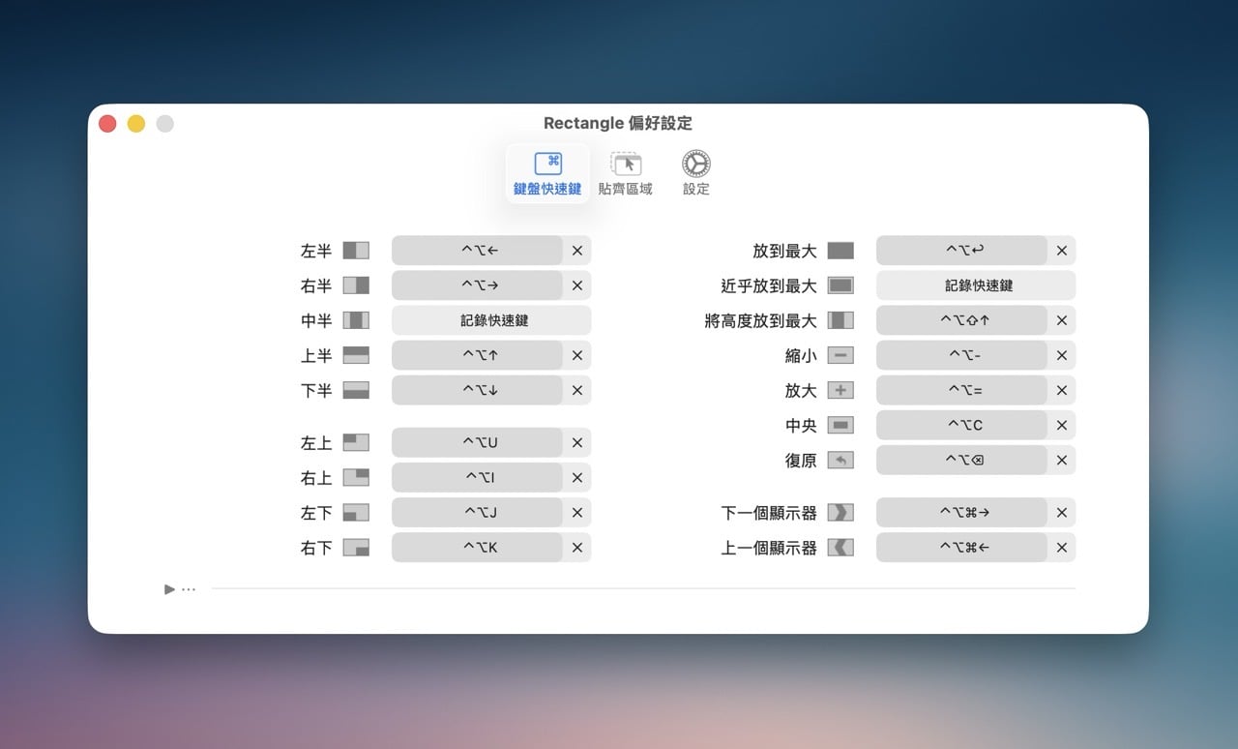
Task: Record a shortcut for 中半
Action: click(x=491, y=320)
